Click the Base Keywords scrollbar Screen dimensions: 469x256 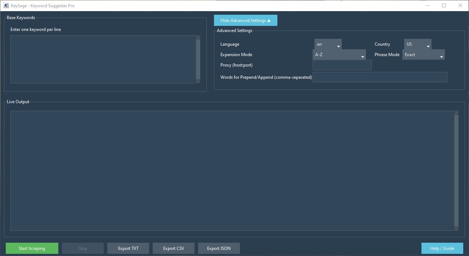(x=198, y=59)
